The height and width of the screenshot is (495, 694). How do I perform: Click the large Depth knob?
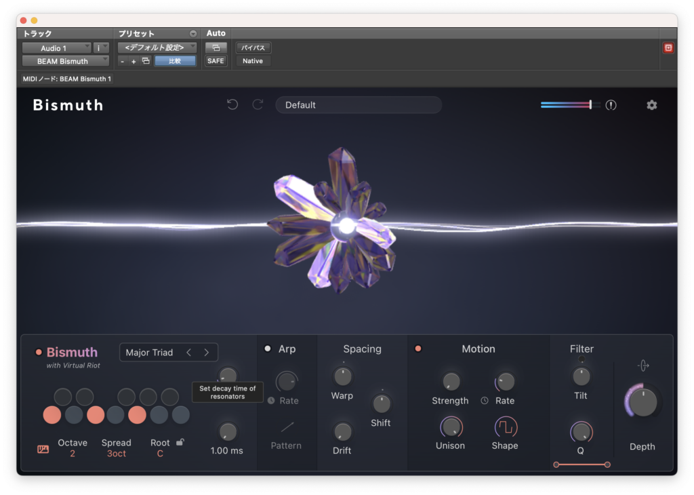coord(642,402)
